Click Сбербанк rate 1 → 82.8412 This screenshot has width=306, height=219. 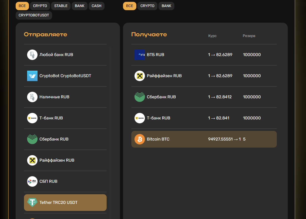pos(220,97)
